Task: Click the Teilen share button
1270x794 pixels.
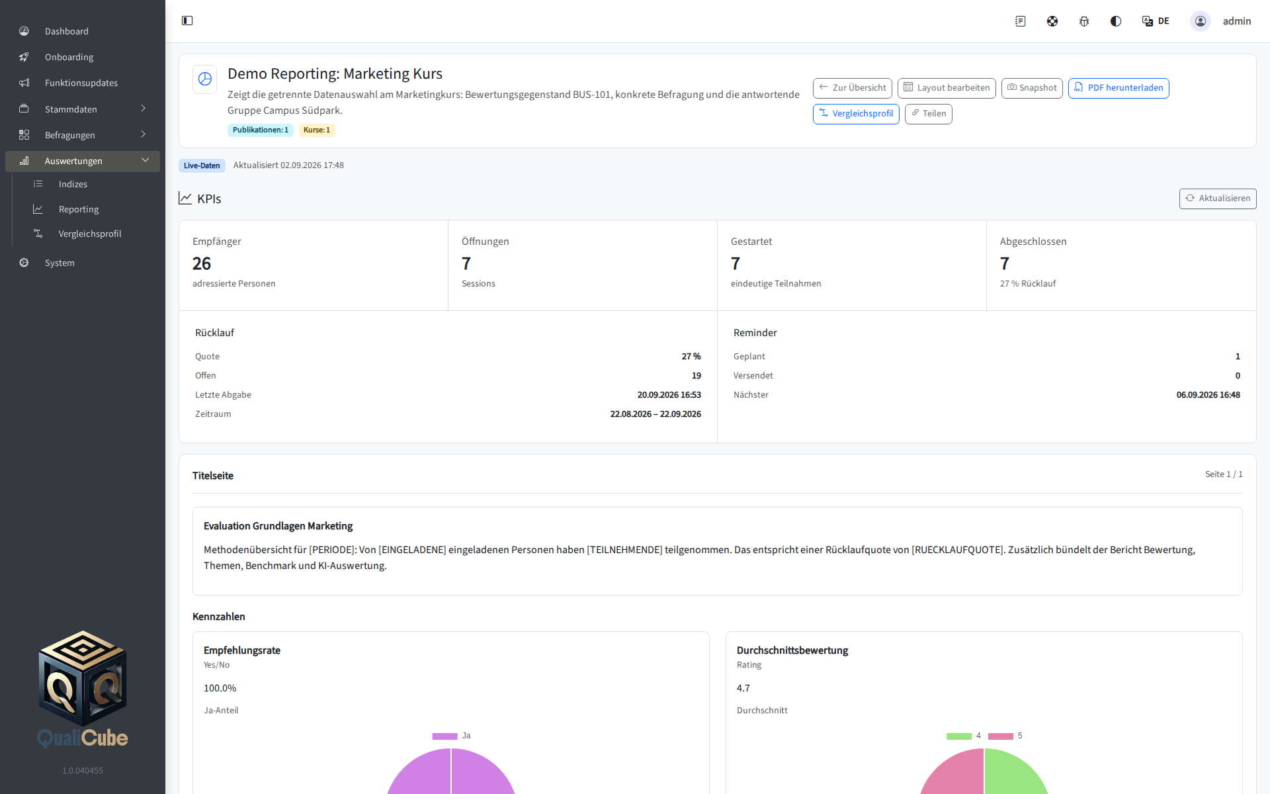Action: (928, 114)
